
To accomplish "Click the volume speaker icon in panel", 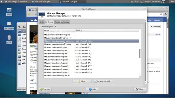I will click(x=137, y=2).
